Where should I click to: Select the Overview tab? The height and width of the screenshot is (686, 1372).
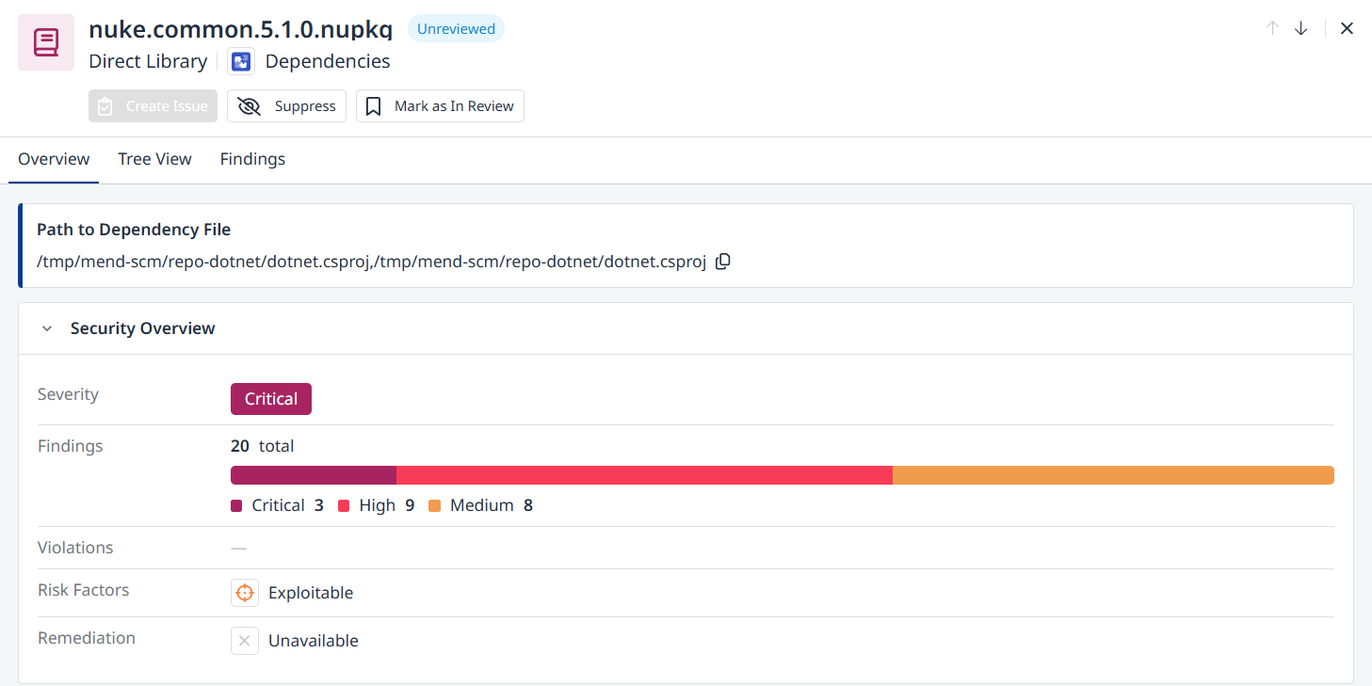tap(54, 159)
